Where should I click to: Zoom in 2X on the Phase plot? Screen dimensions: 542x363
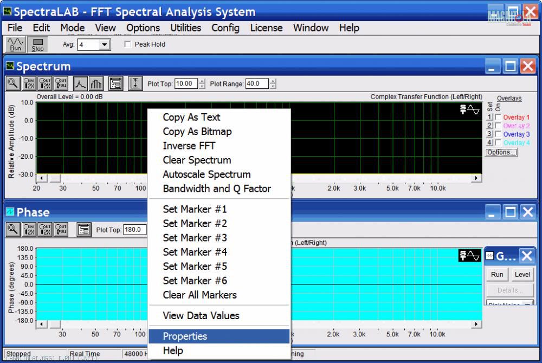tap(29, 230)
